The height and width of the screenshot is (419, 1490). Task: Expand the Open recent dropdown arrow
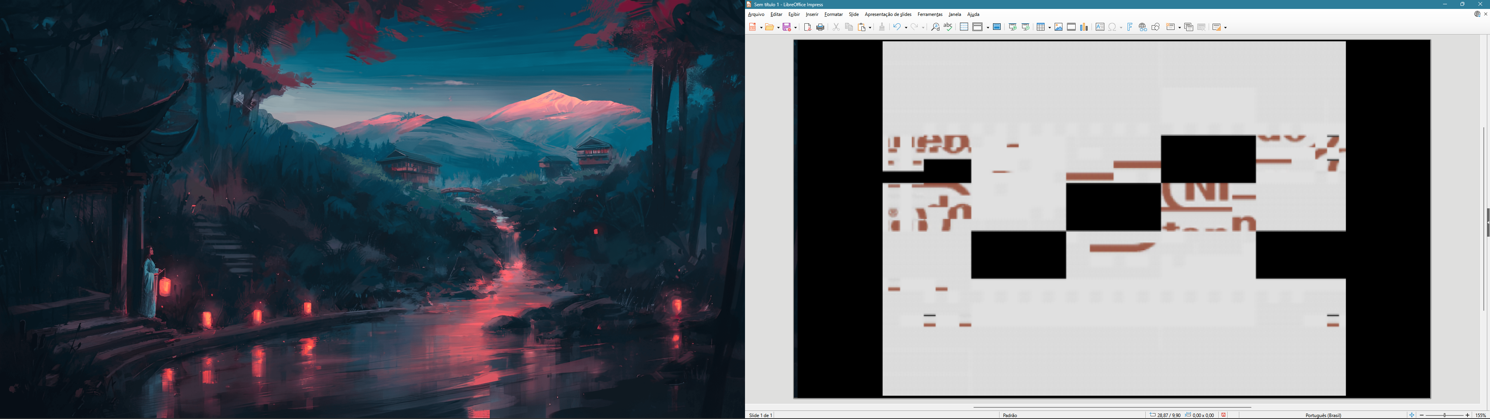(x=778, y=27)
